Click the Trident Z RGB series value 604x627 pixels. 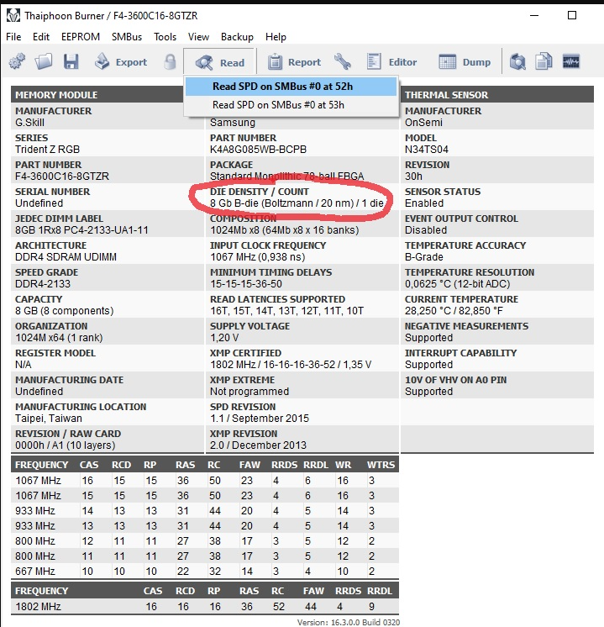click(47, 150)
